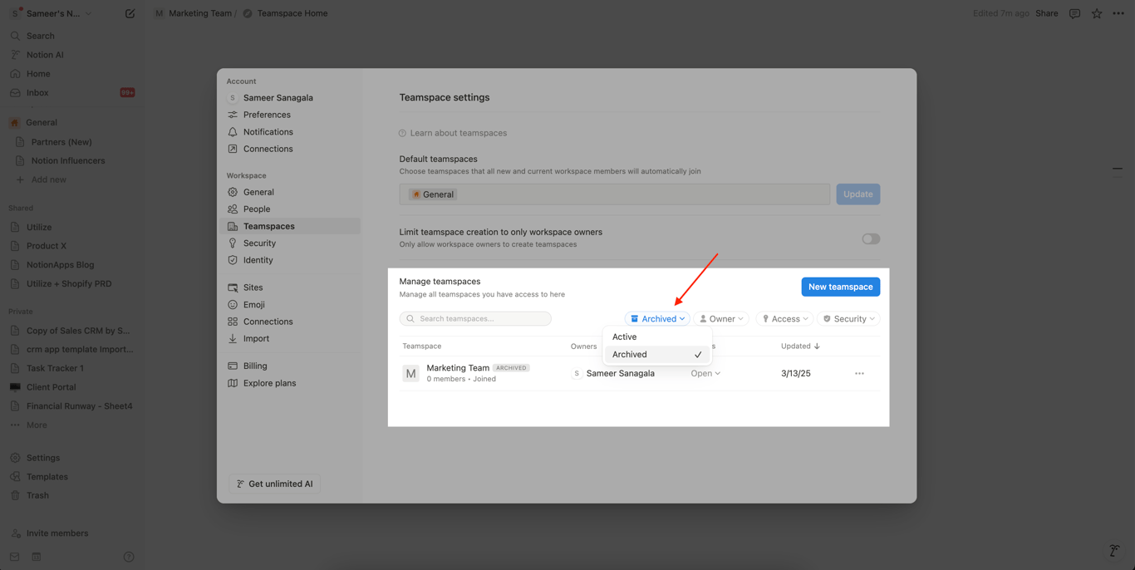The height and width of the screenshot is (570, 1135).
Task: Open the Archived filter dropdown
Action: point(657,319)
